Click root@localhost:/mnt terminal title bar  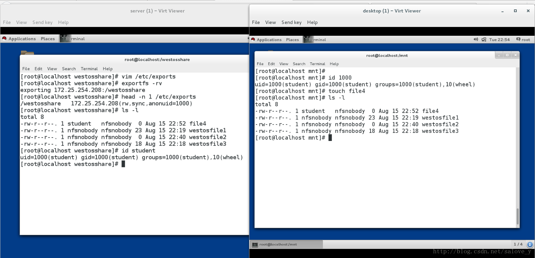pos(387,56)
